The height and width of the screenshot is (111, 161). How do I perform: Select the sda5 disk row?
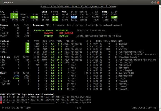click(x=15, y=65)
